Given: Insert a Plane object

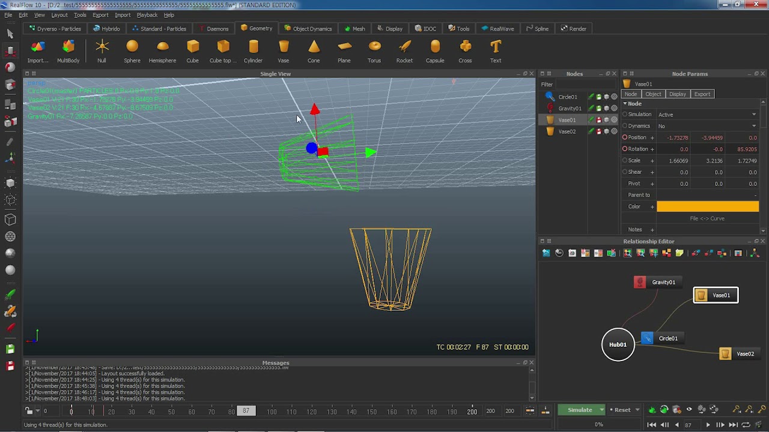Looking at the screenshot, I should pyautogui.click(x=344, y=51).
